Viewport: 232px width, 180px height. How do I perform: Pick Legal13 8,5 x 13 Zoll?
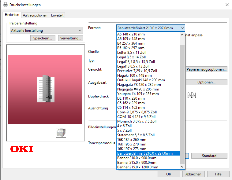click(x=148, y=66)
